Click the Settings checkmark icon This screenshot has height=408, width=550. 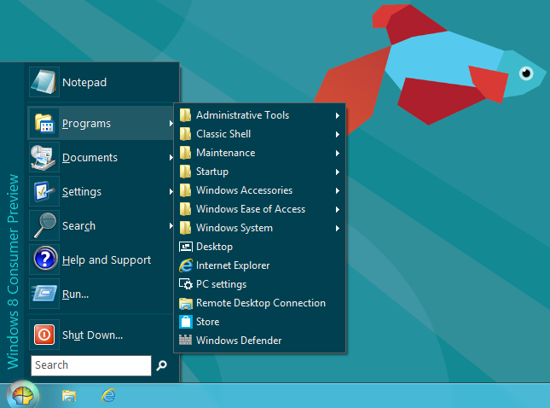[44, 192]
